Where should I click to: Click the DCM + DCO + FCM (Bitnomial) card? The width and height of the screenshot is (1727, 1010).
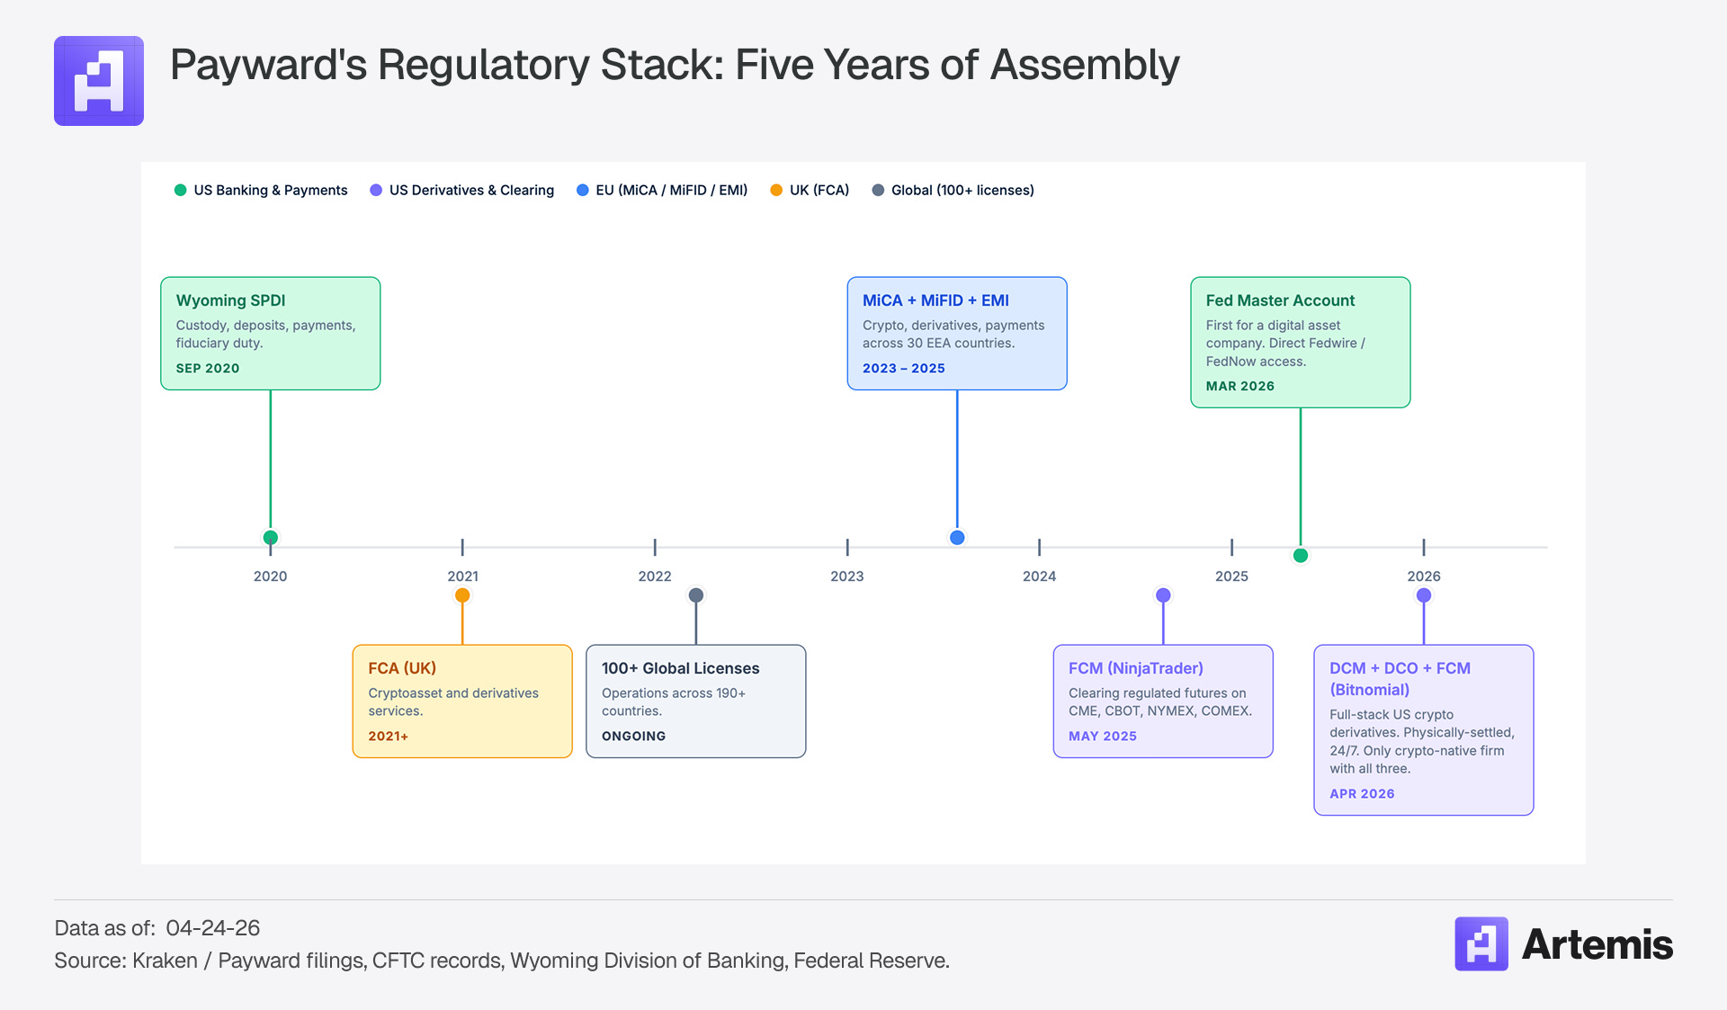pyautogui.click(x=1423, y=729)
